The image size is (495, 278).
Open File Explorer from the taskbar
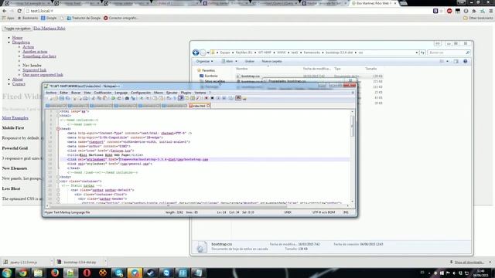(38, 273)
